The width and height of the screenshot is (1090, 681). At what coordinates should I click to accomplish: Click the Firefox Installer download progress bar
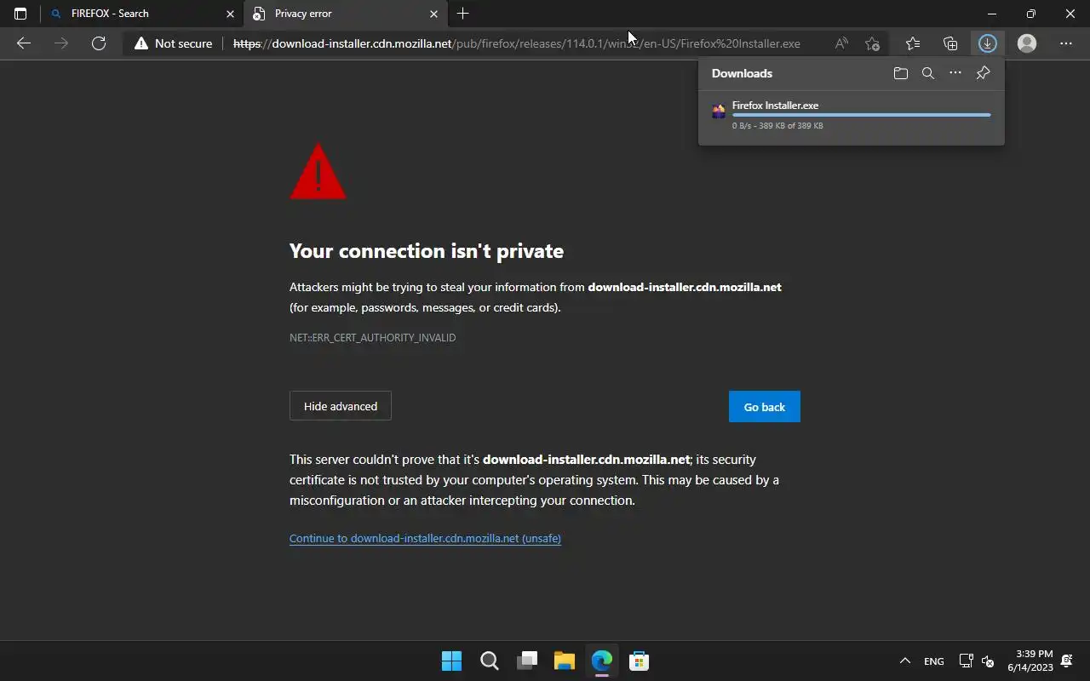(x=861, y=115)
